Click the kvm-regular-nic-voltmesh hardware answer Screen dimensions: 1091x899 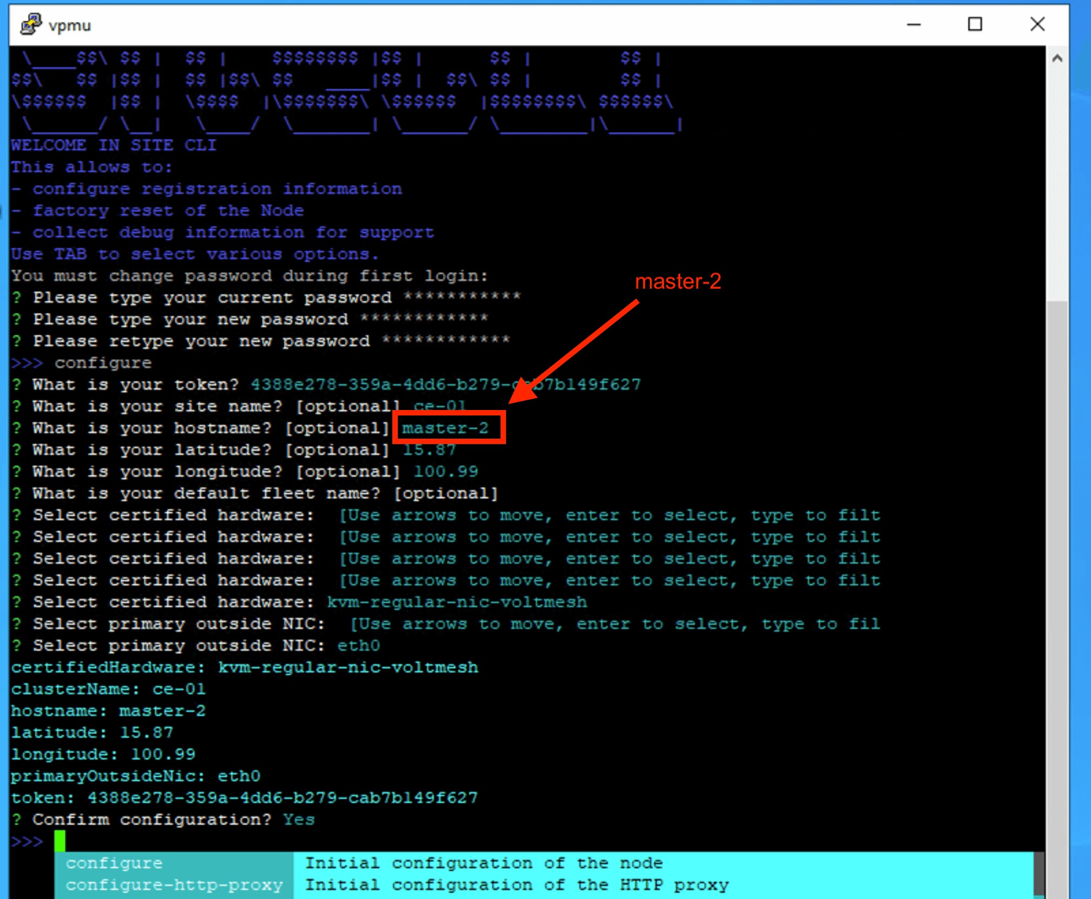456,602
